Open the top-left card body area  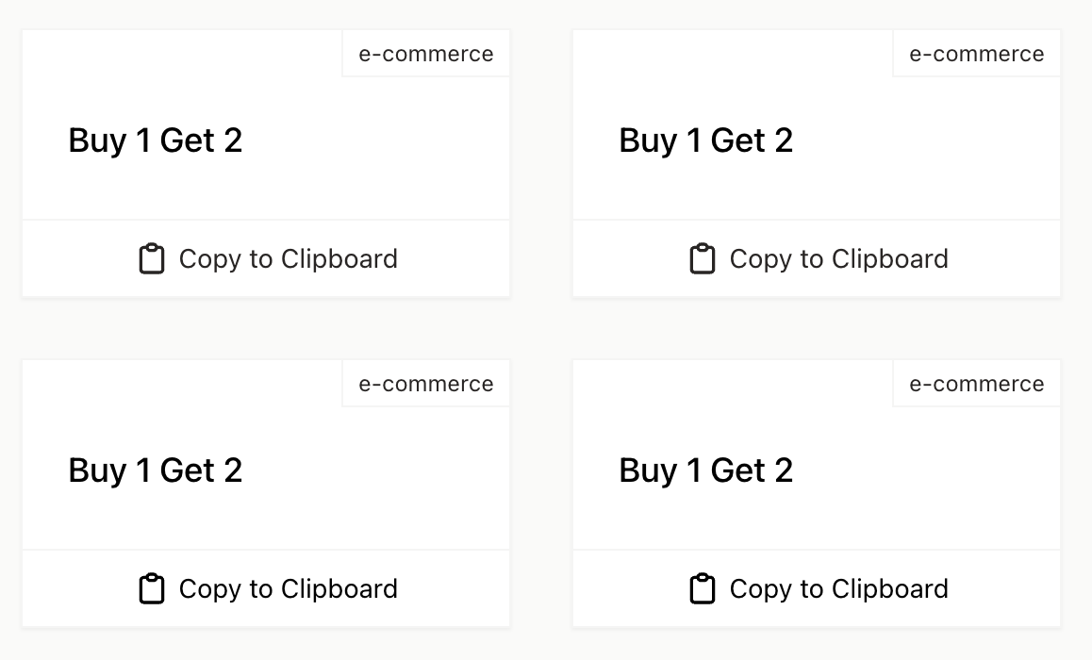pyautogui.click(x=266, y=125)
